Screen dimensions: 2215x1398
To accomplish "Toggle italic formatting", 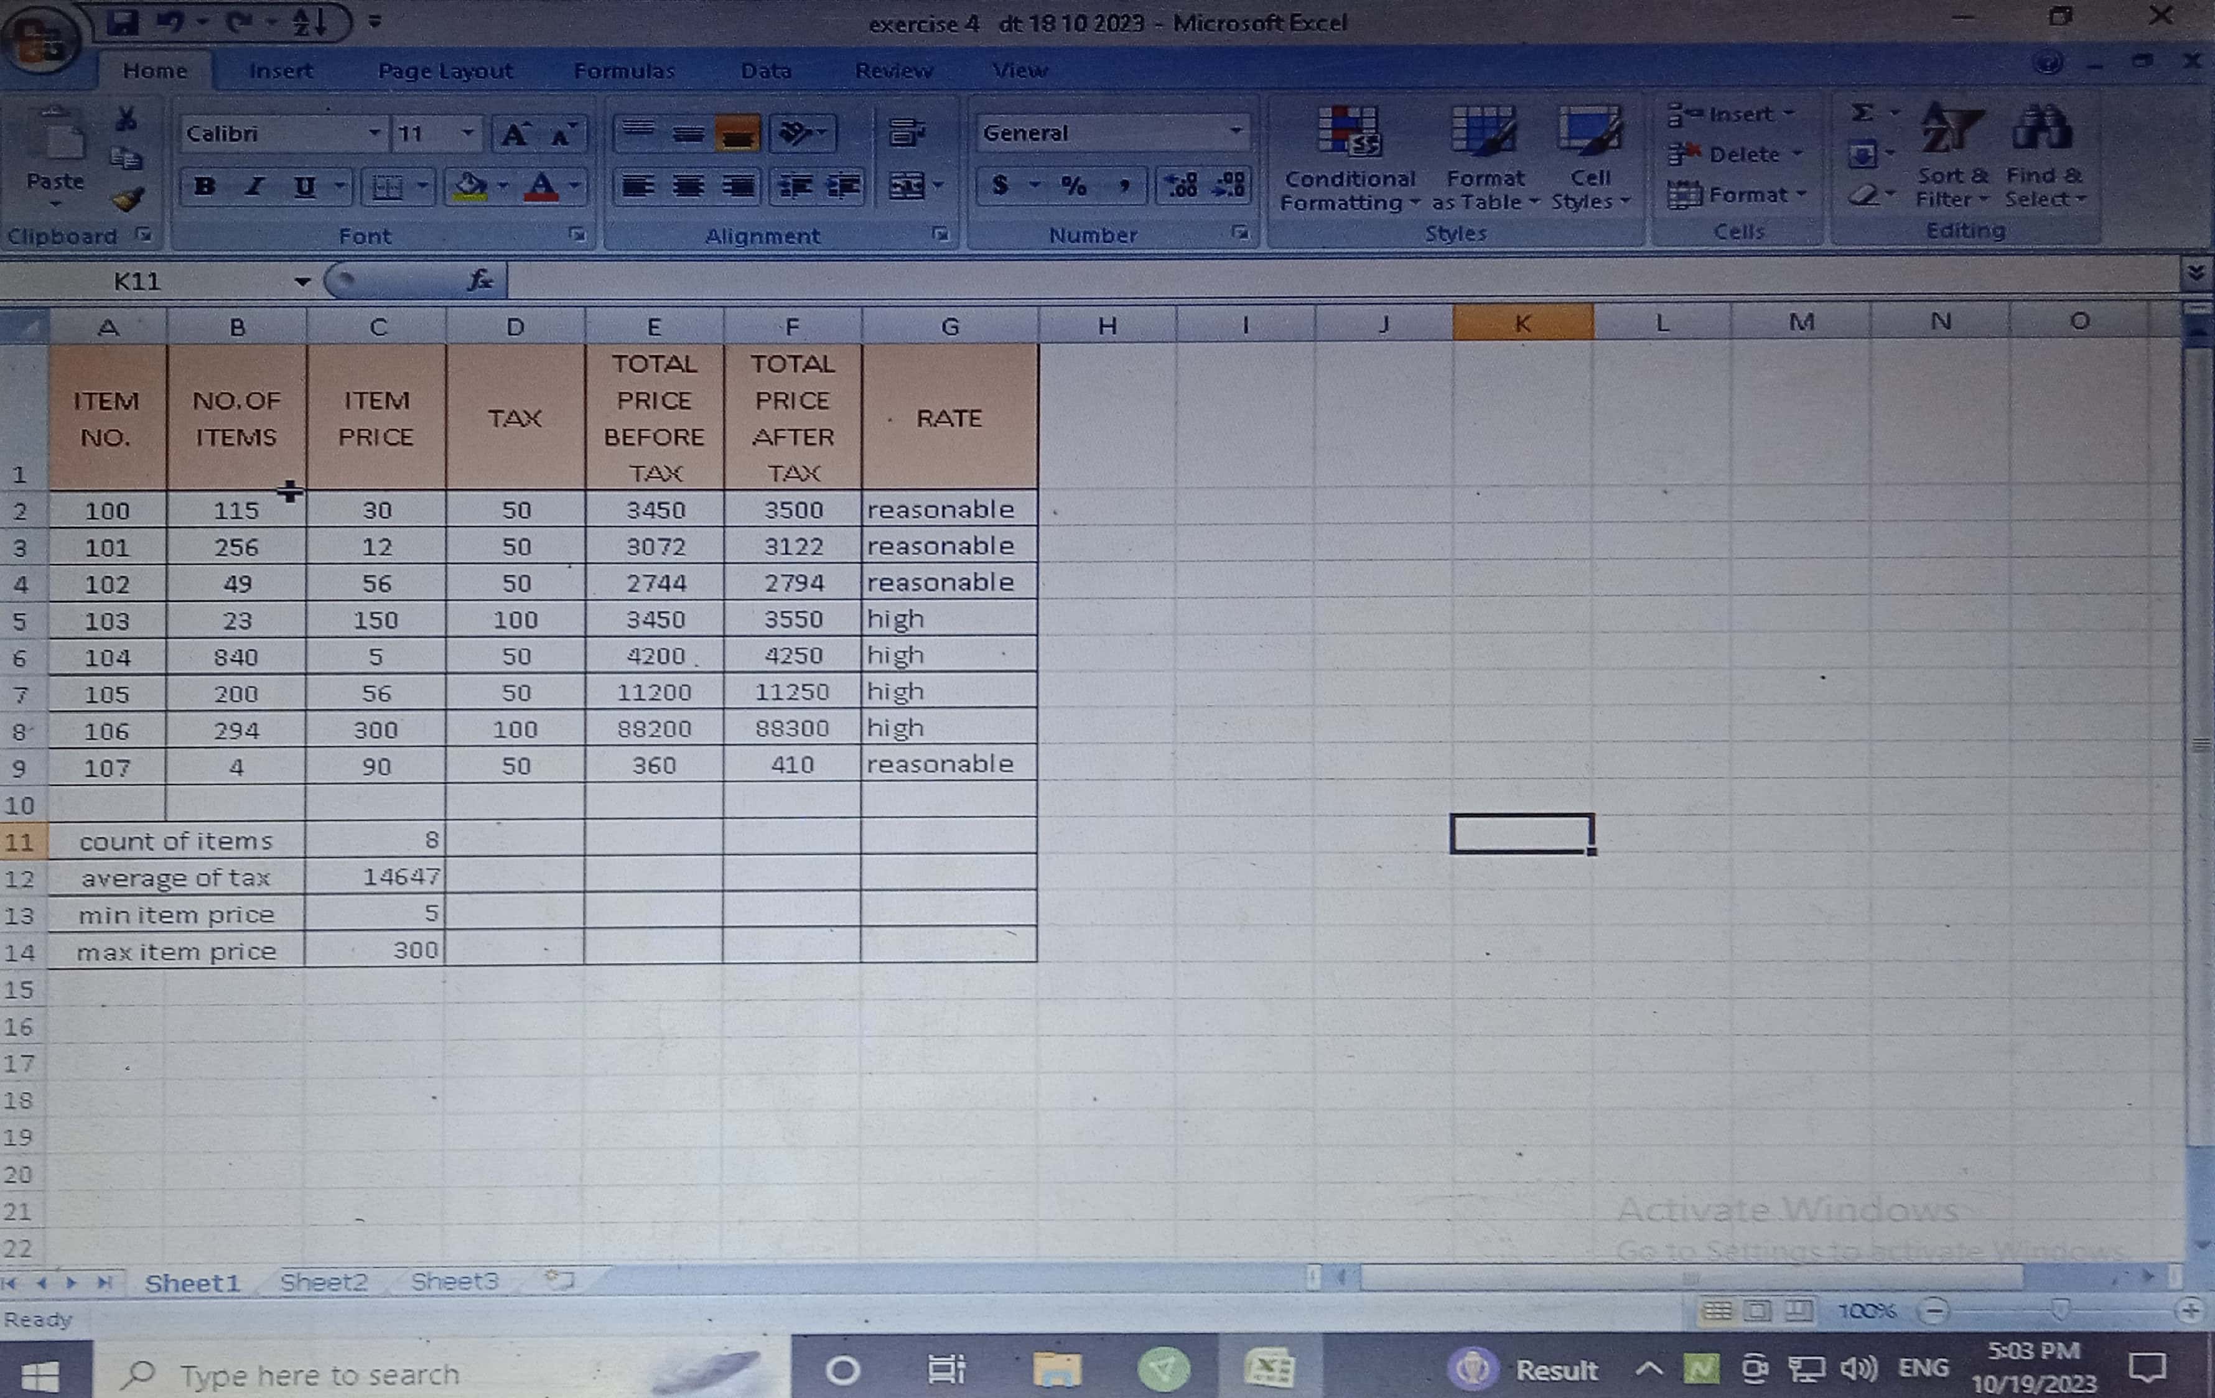I will pyautogui.click(x=255, y=188).
